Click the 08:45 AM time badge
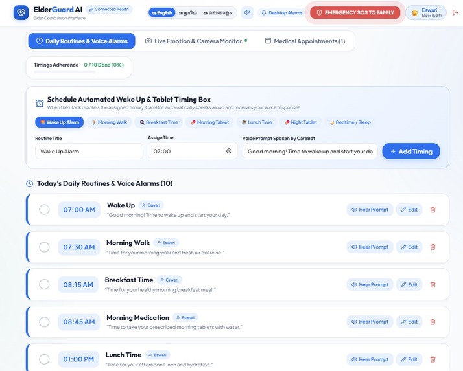This screenshot has height=371, width=463. (x=79, y=322)
